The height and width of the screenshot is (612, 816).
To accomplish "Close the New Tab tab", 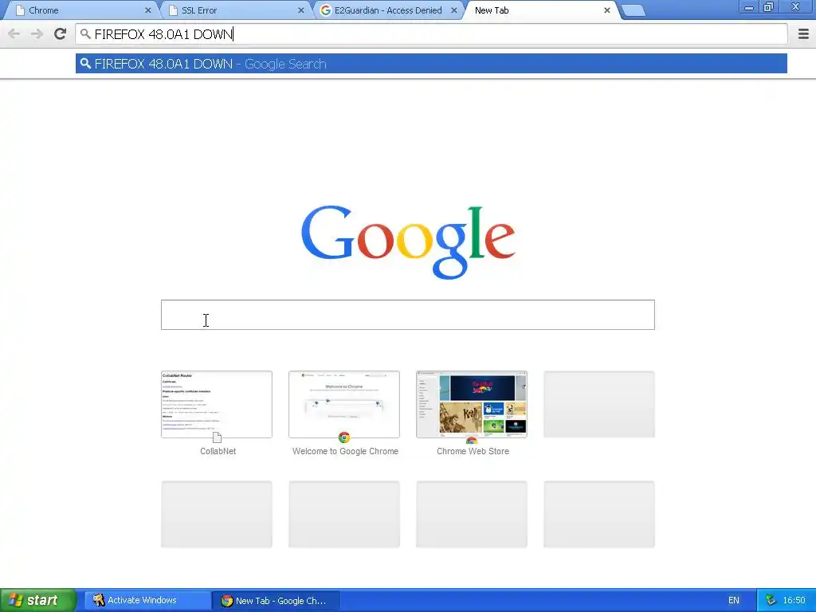I will pos(606,10).
